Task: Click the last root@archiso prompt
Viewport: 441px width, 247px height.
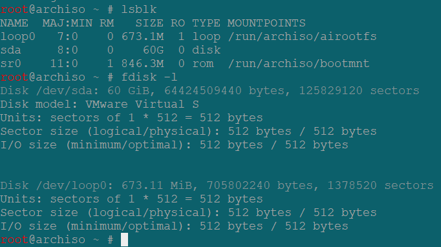Action: [57, 240]
